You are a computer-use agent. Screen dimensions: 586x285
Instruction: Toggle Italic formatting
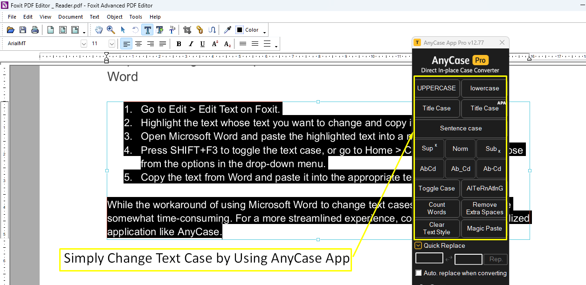pos(191,44)
